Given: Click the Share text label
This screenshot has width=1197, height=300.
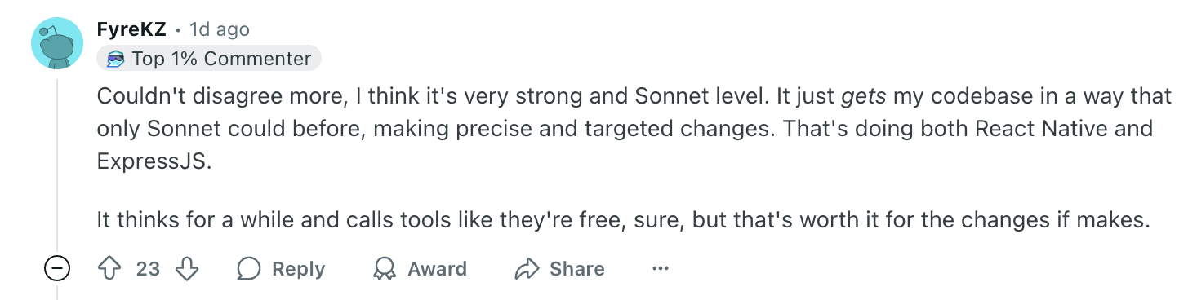Looking at the screenshot, I should [577, 269].
